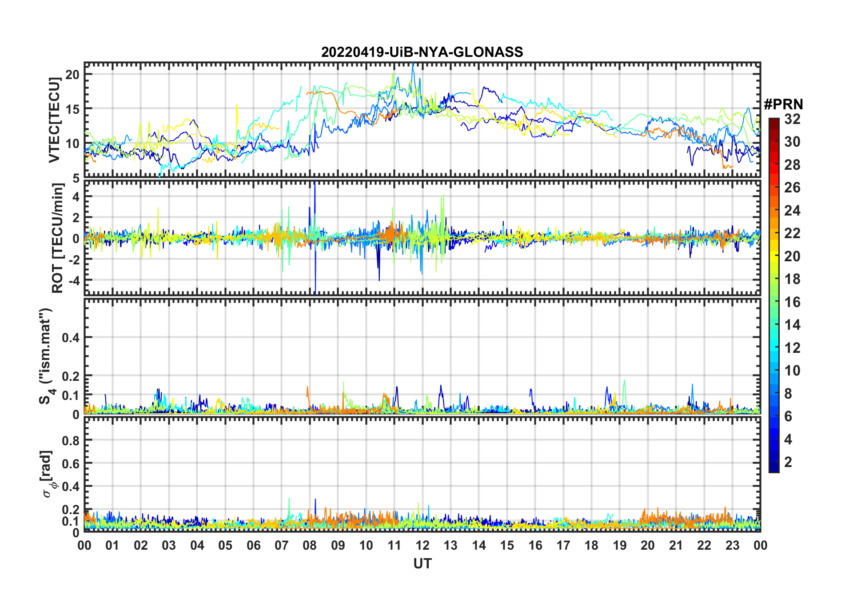This screenshot has height=591, width=845.
Task: Click ROT y-axis tick label -4
Action: tap(75, 280)
